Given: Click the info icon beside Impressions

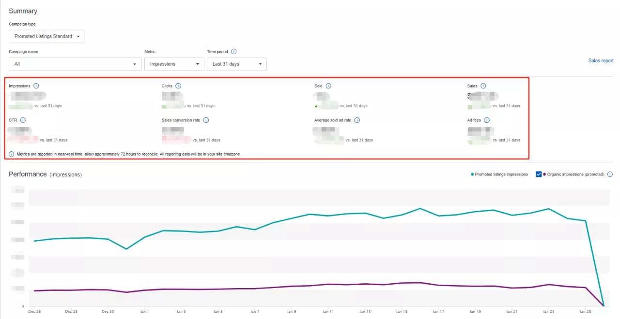Looking at the screenshot, I should pos(36,86).
